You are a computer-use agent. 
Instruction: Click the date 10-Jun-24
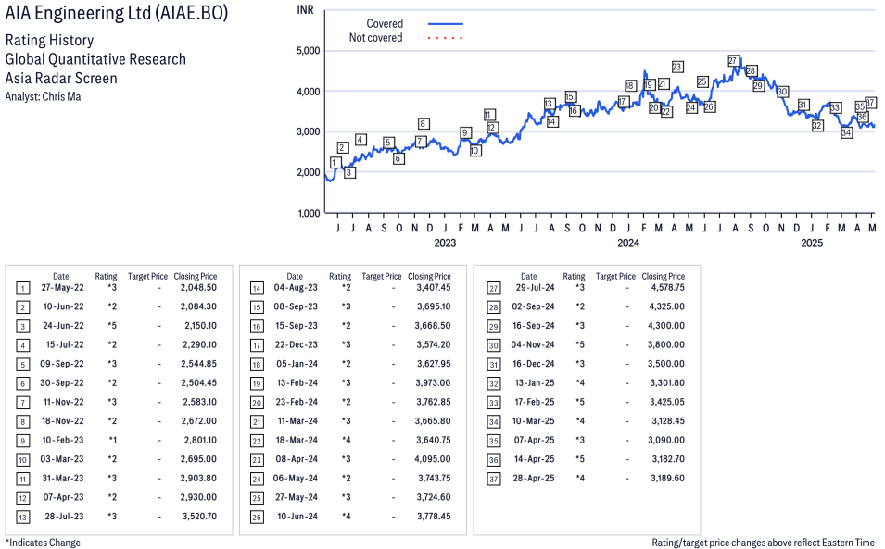pos(297,517)
